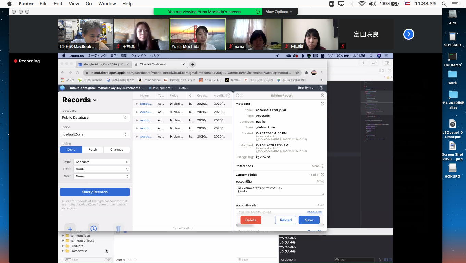
Task: Click the add record plus icon
Action: (x=70, y=229)
